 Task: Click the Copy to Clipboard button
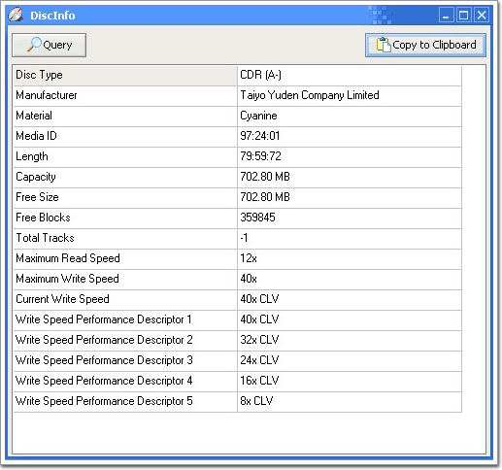(x=425, y=45)
